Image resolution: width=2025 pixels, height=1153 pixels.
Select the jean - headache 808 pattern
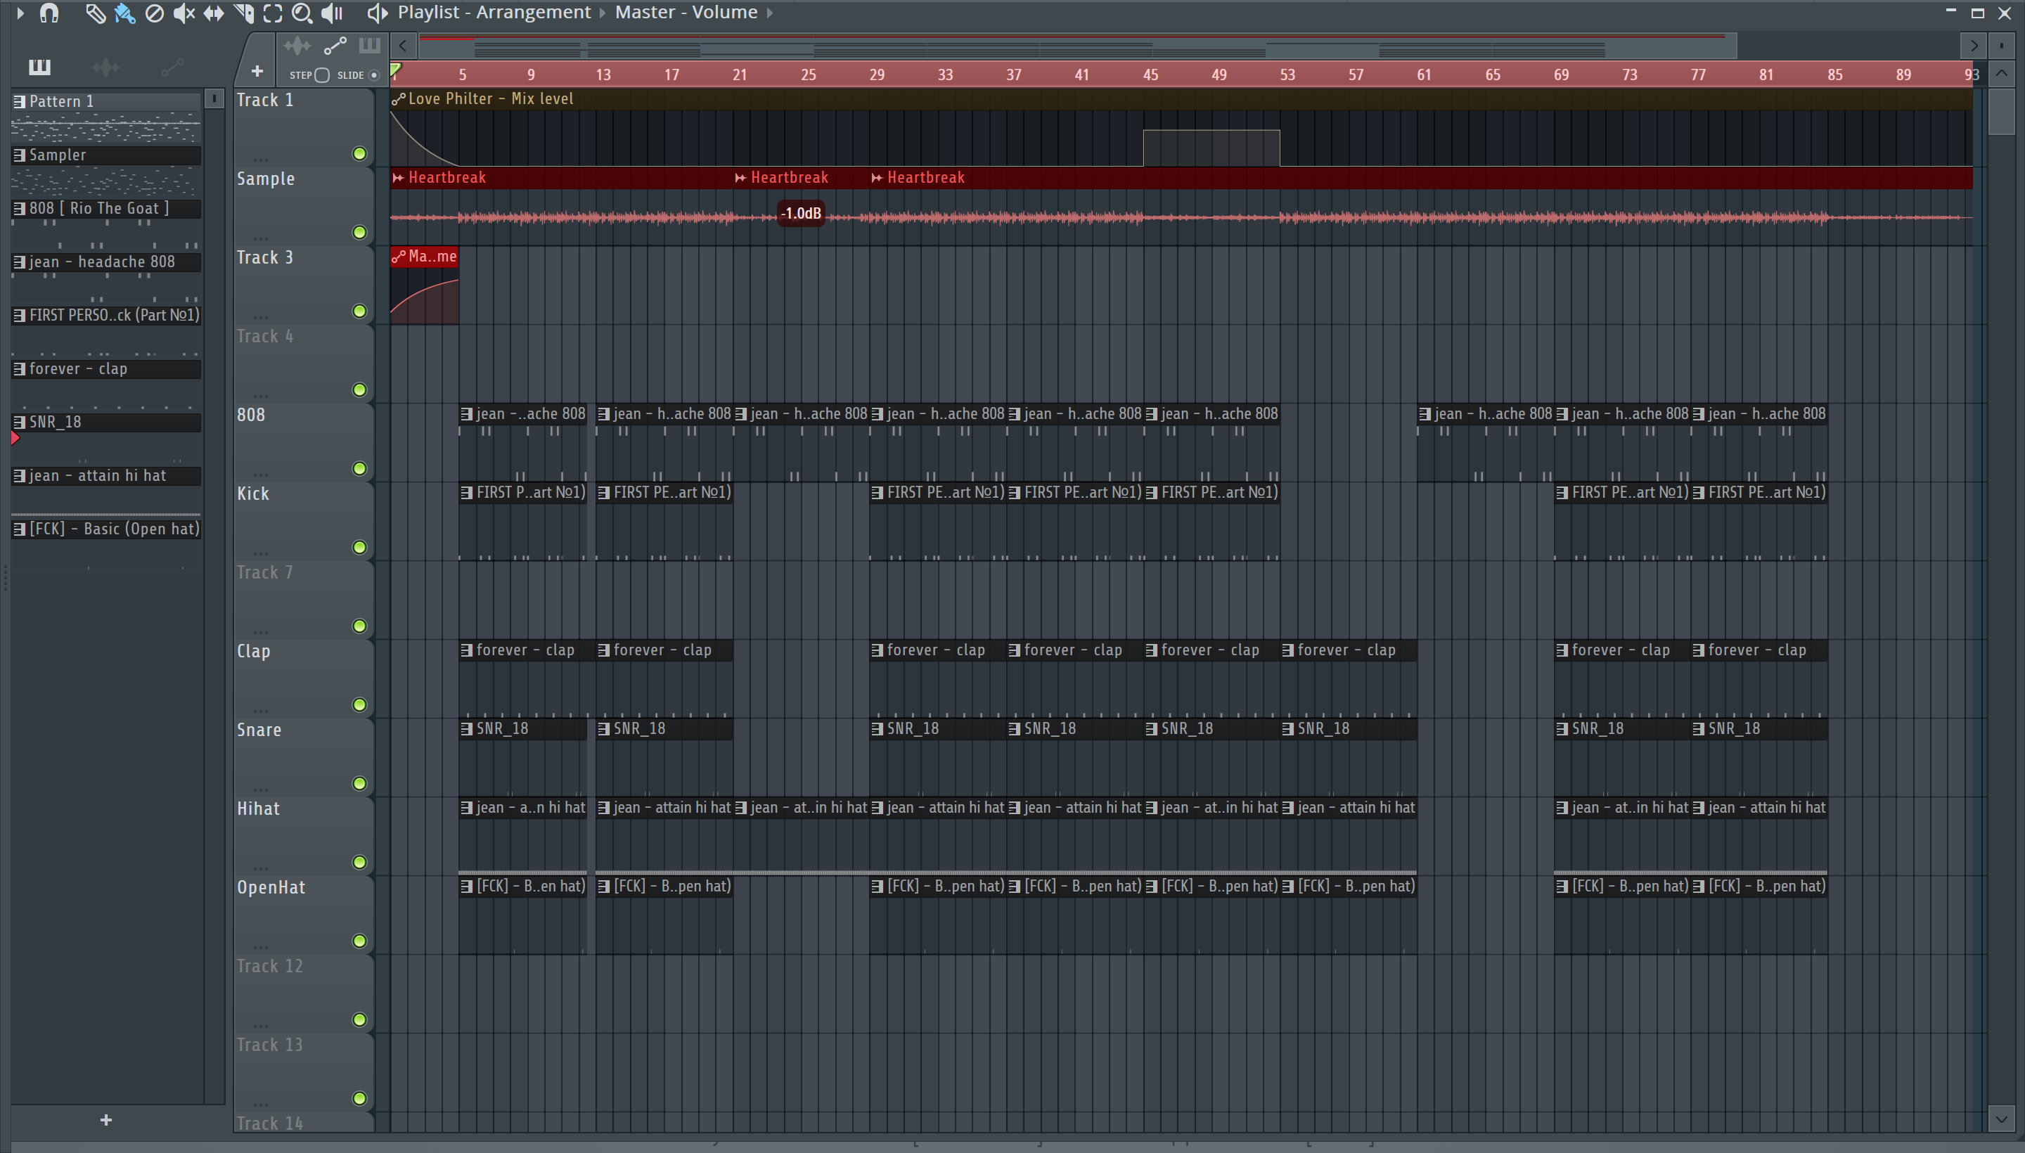(x=106, y=262)
